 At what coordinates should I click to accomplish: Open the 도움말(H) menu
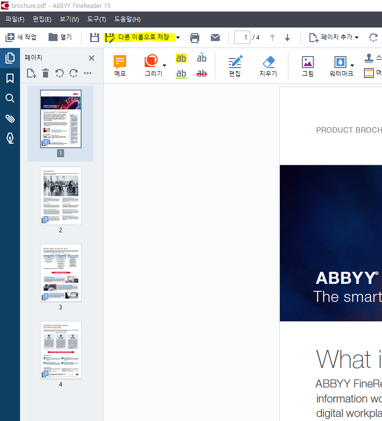(127, 20)
